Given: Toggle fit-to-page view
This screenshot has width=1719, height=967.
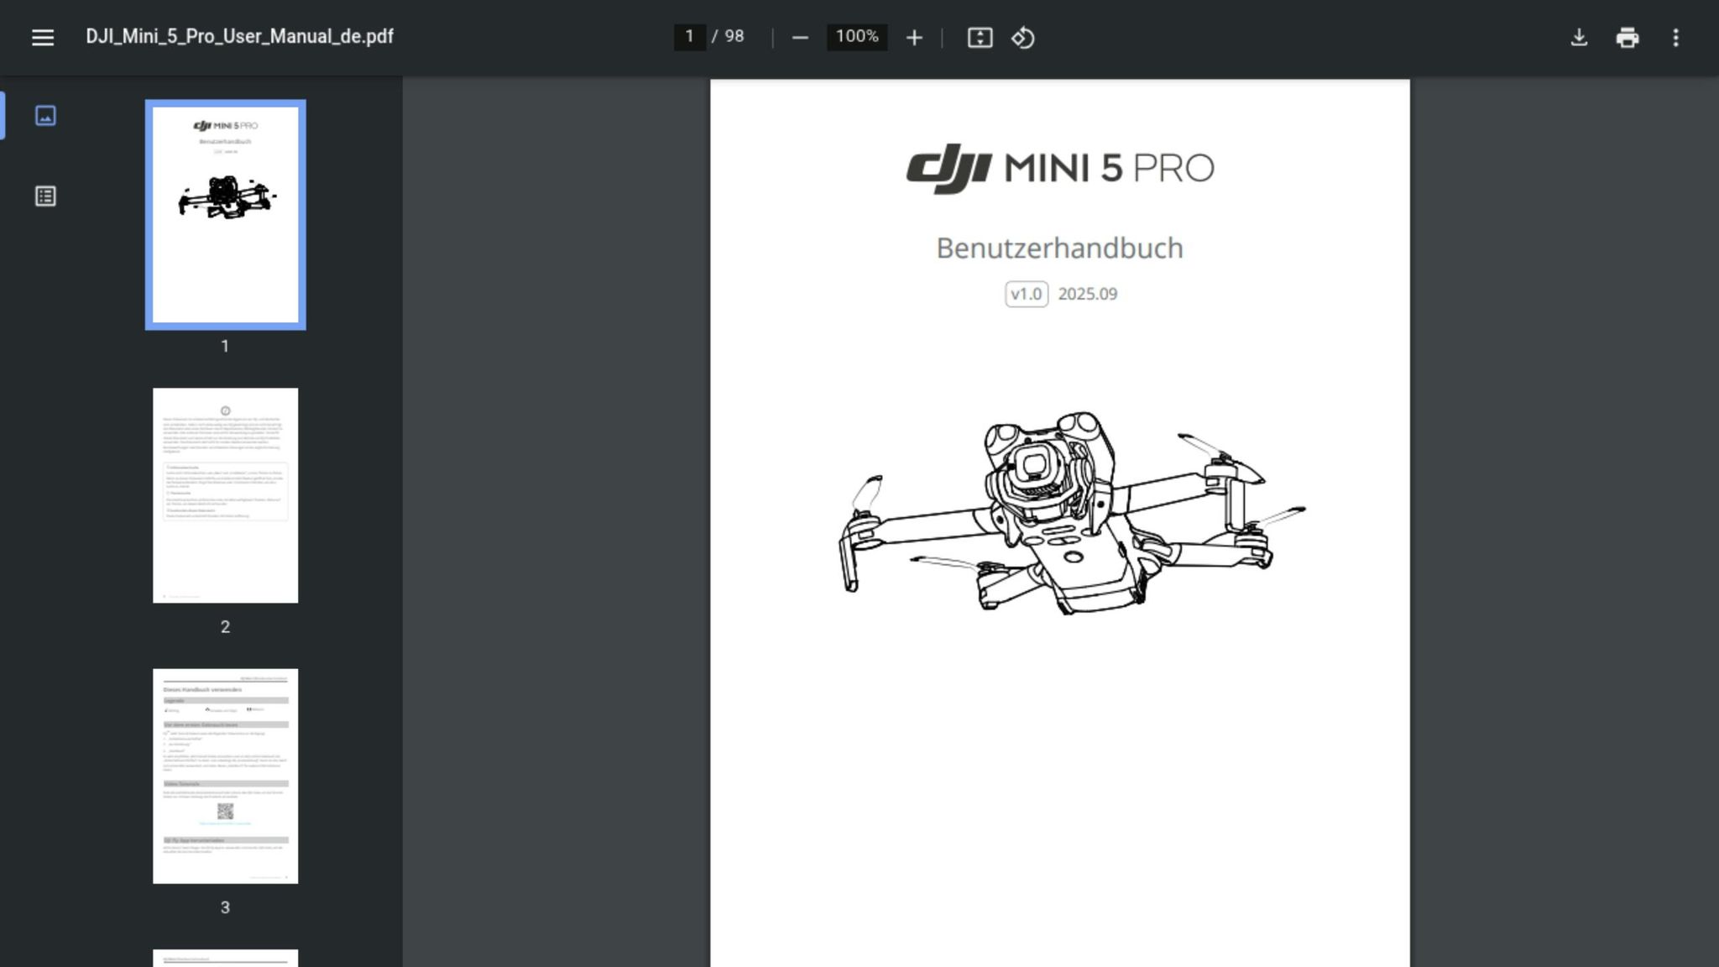Looking at the screenshot, I should pos(980,37).
